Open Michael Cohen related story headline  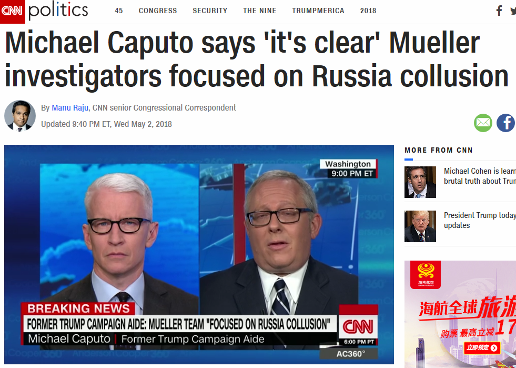(x=480, y=176)
